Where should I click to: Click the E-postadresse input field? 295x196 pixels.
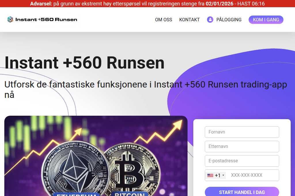242,161
